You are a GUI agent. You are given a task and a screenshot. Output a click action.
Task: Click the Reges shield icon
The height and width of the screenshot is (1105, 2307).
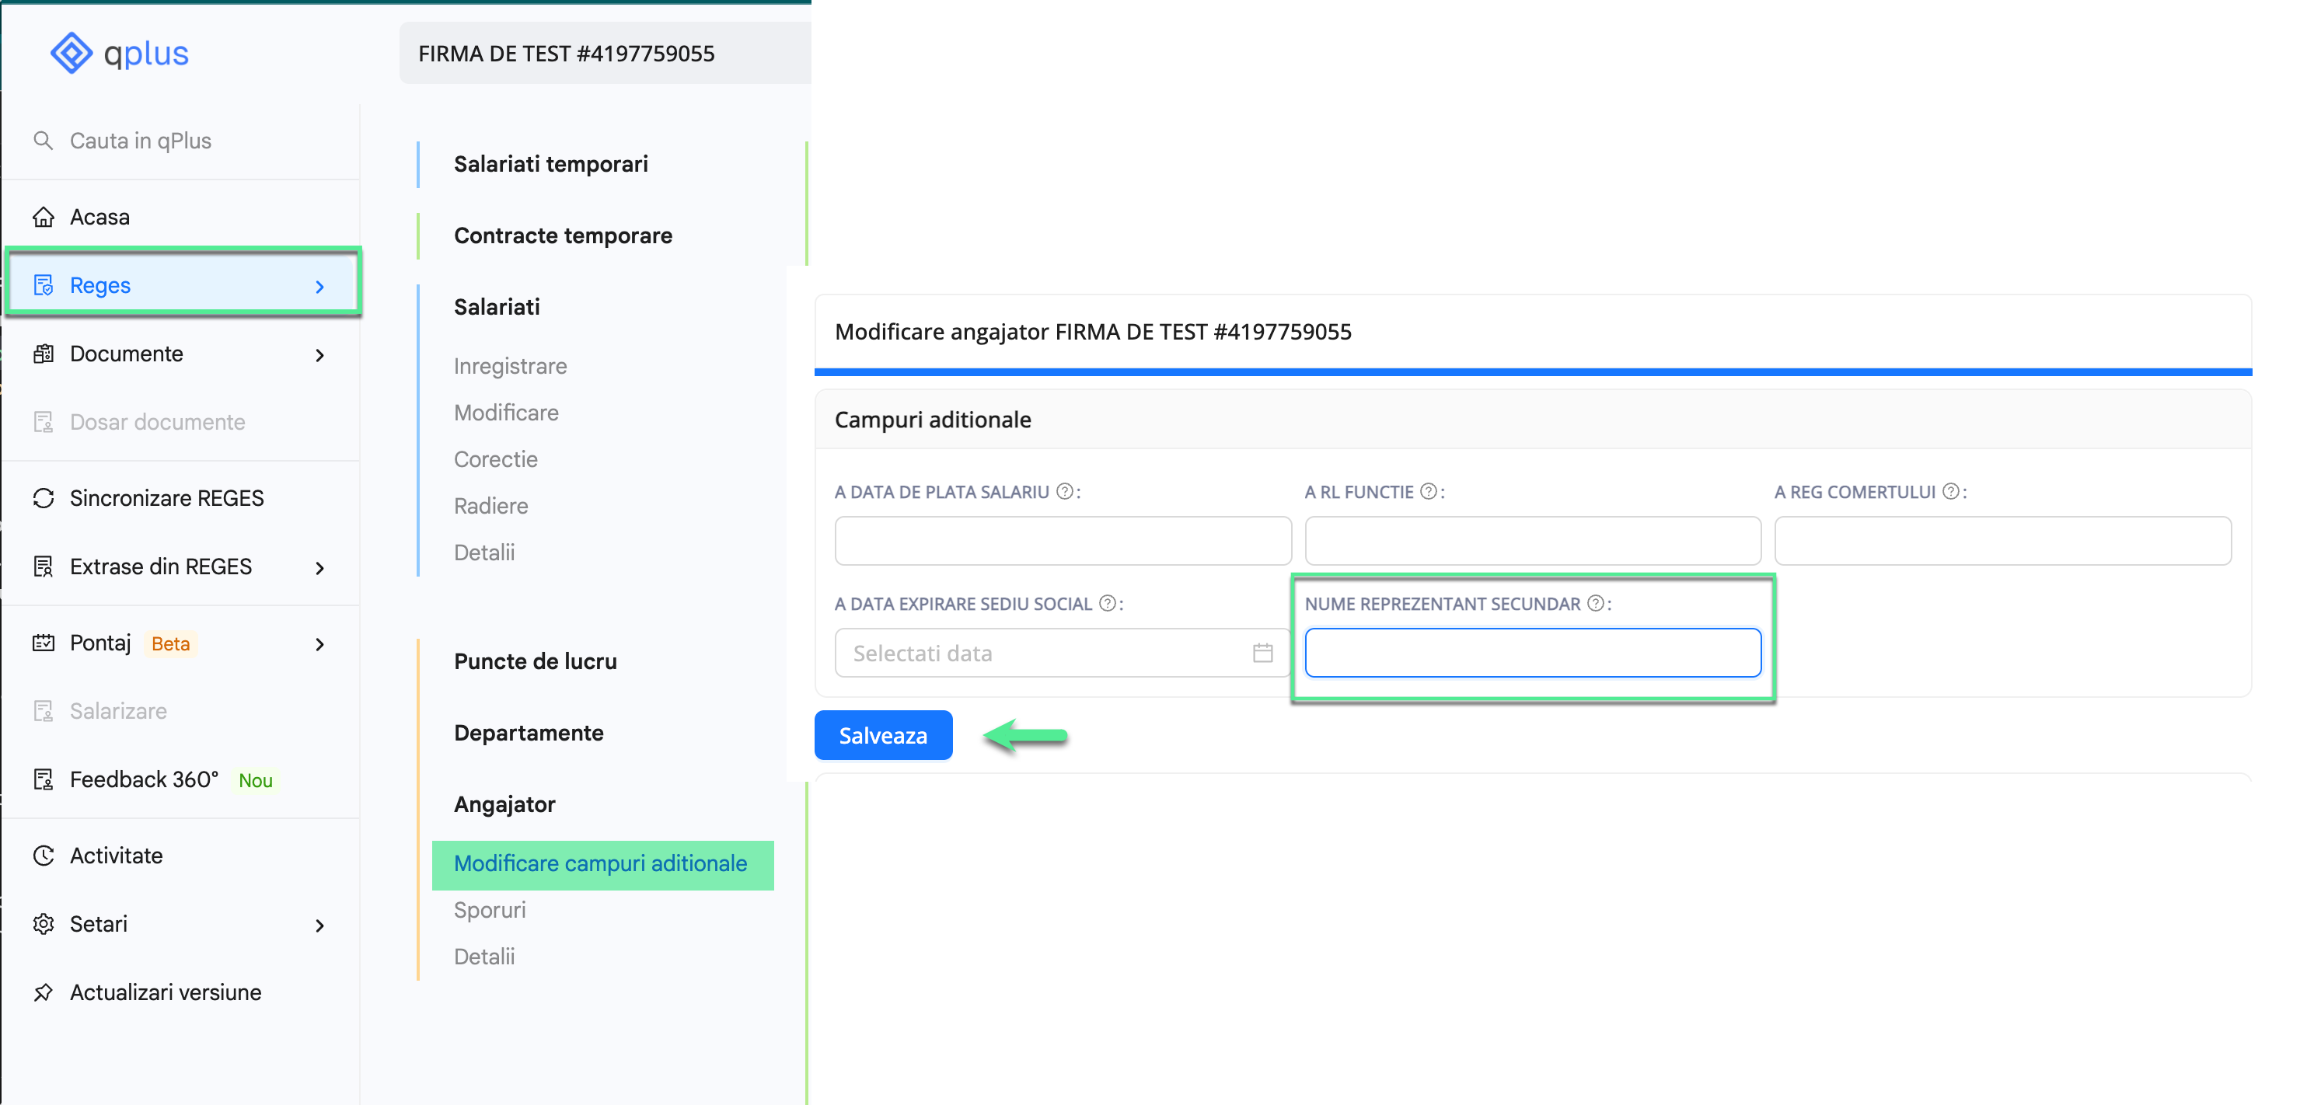[43, 284]
